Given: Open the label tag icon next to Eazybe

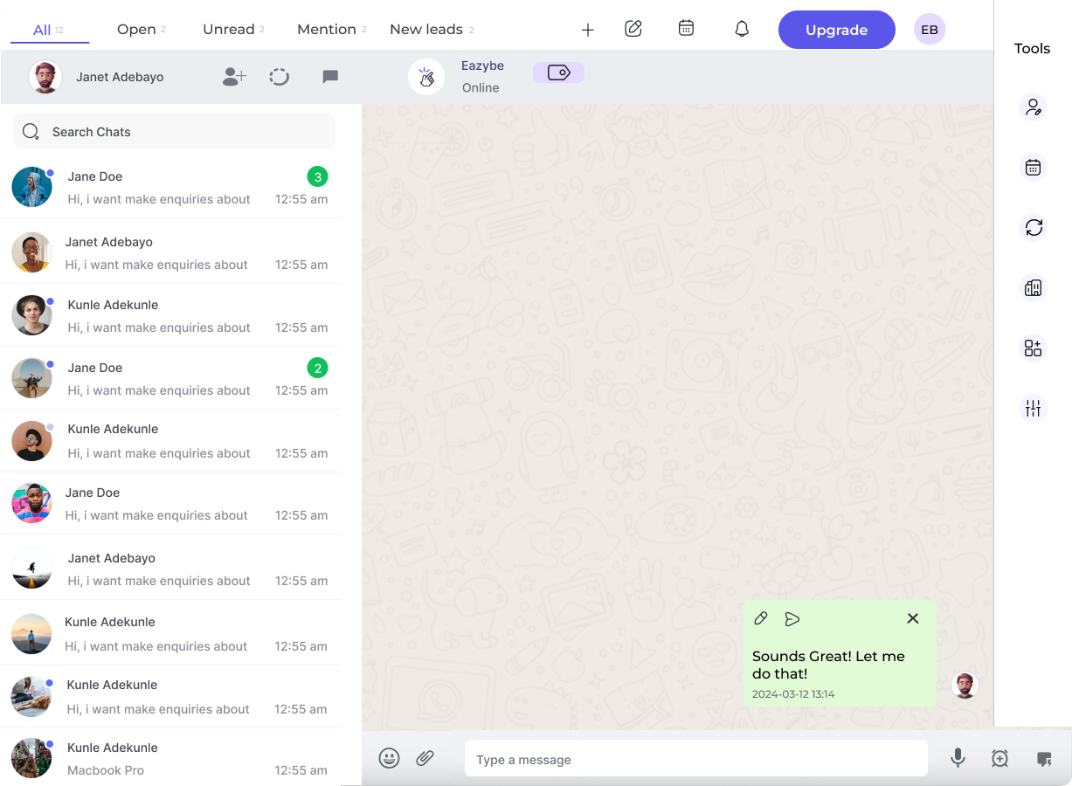Looking at the screenshot, I should 558,72.
